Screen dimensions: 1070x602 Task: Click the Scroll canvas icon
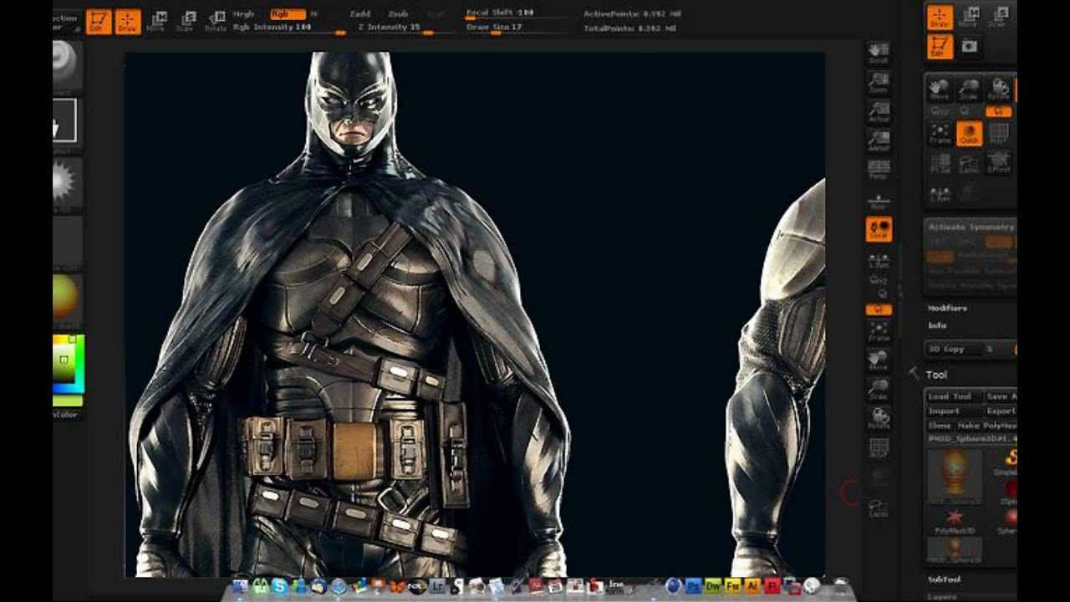(879, 54)
